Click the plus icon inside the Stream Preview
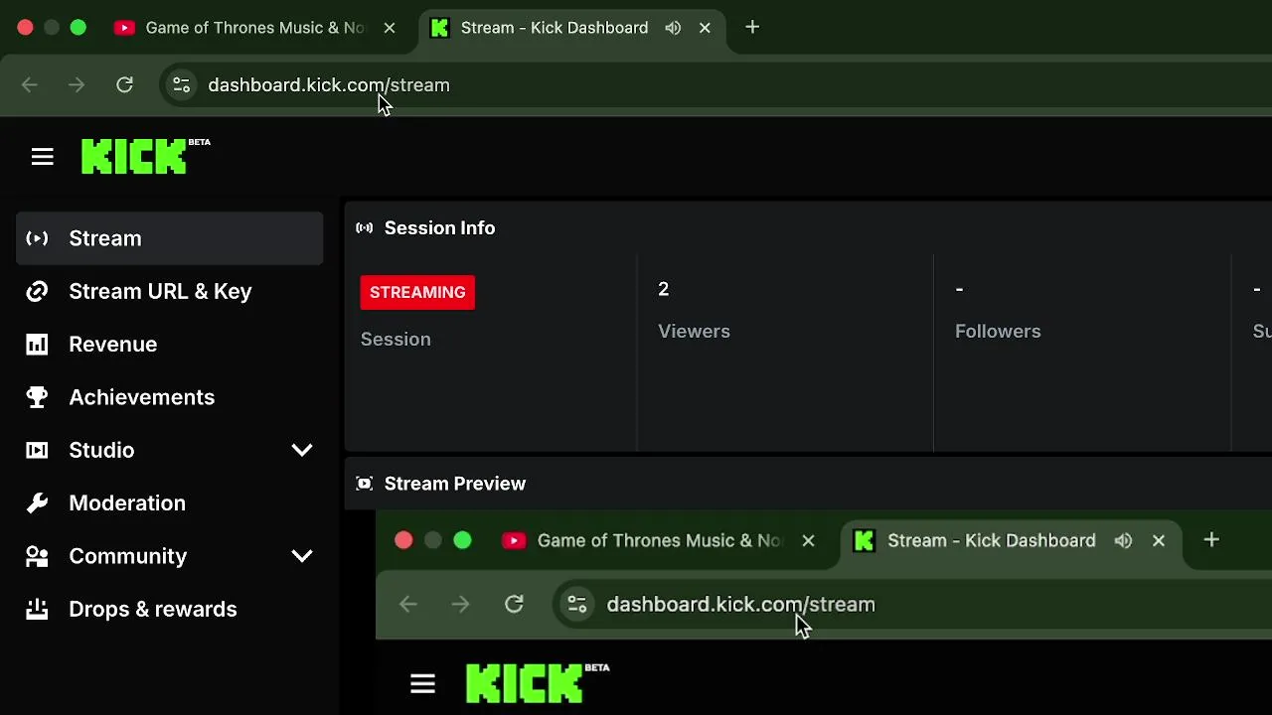 1211,540
